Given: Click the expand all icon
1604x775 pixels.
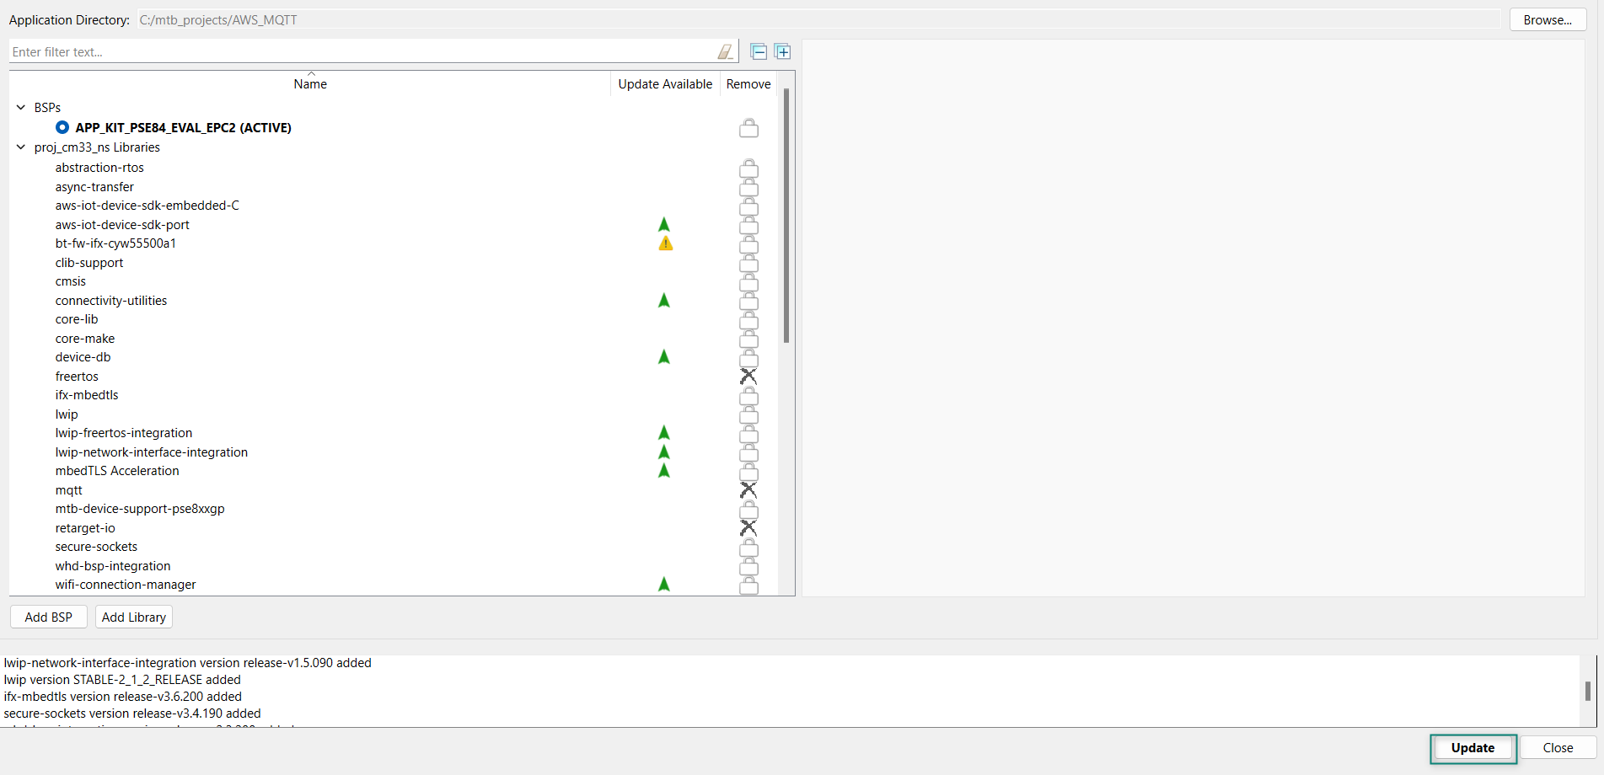Looking at the screenshot, I should [782, 52].
